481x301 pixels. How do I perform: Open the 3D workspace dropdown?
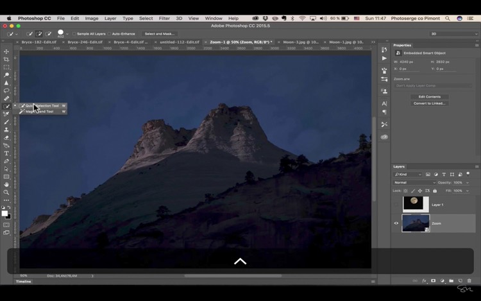click(453, 34)
